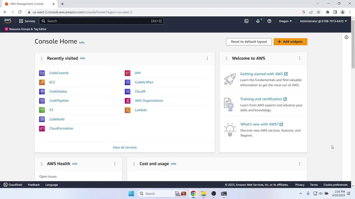The height and width of the screenshot is (199, 355).
Task: Click Reset to default layout button
Action: pyautogui.click(x=249, y=42)
